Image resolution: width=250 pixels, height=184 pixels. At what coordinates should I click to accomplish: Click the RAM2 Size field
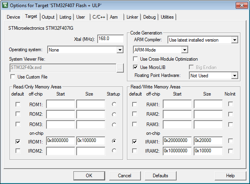208,114
